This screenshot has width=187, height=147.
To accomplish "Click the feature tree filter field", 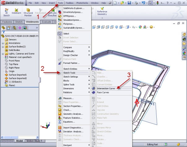I will point(20,32).
